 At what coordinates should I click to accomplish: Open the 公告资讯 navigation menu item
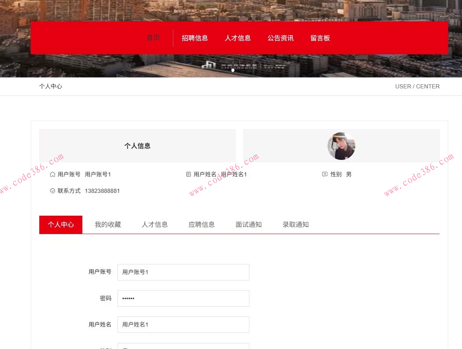pyautogui.click(x=280, y=37)
